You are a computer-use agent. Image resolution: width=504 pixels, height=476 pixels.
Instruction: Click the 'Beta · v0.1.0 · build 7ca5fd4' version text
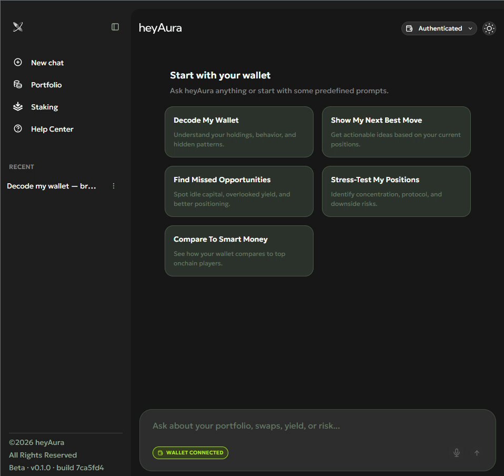[x=57, y=468]
